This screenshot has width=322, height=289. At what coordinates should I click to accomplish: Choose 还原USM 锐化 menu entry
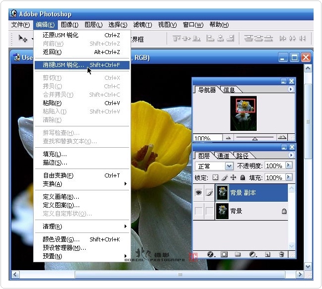(x=82, y=35)
